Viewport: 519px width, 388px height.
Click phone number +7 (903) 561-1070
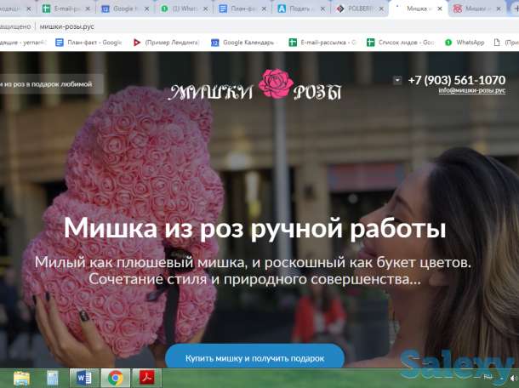tap(457, 80)
